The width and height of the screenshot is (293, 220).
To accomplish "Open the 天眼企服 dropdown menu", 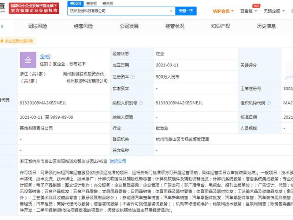I will [x=274, y=11].
